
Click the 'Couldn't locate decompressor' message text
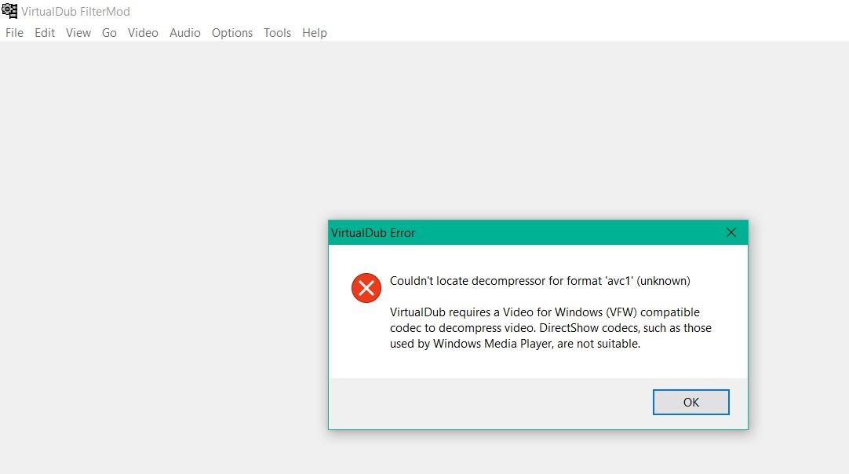[x=540, y=281]
